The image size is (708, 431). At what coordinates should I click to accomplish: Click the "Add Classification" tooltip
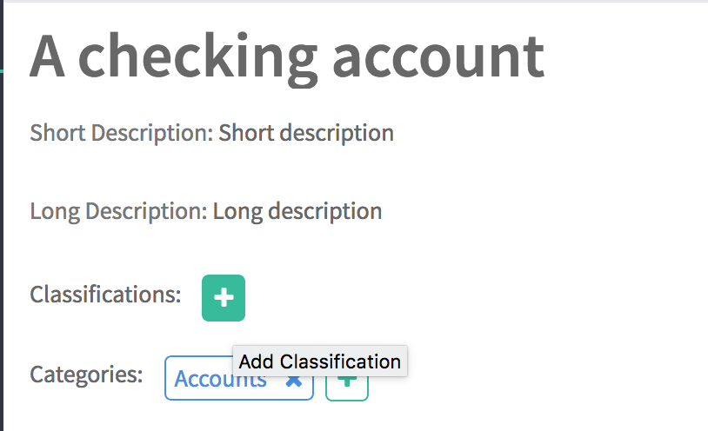319,361
